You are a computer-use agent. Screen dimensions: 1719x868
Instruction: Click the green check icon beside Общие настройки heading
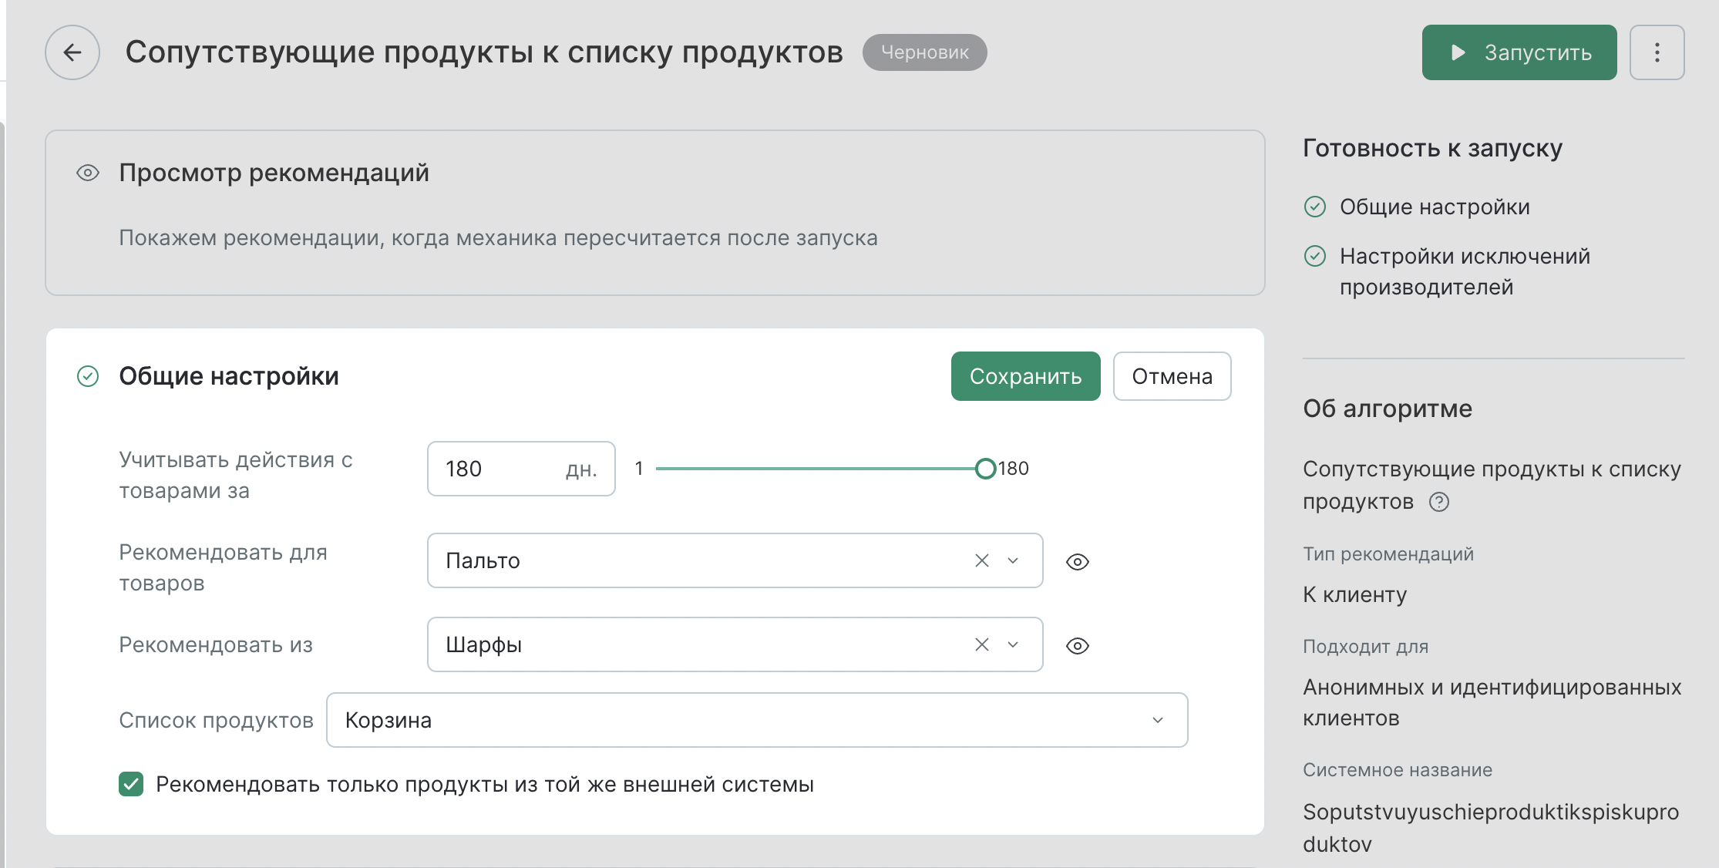[x=88, y=376]
